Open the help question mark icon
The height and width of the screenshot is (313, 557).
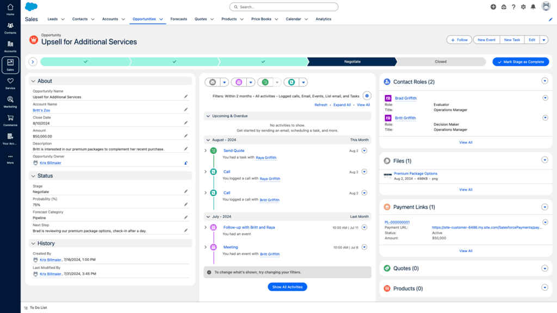(x=513, y=7)
